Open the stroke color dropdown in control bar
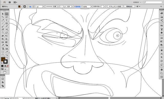This screenshot has width=164, height=99. point(27,6)
